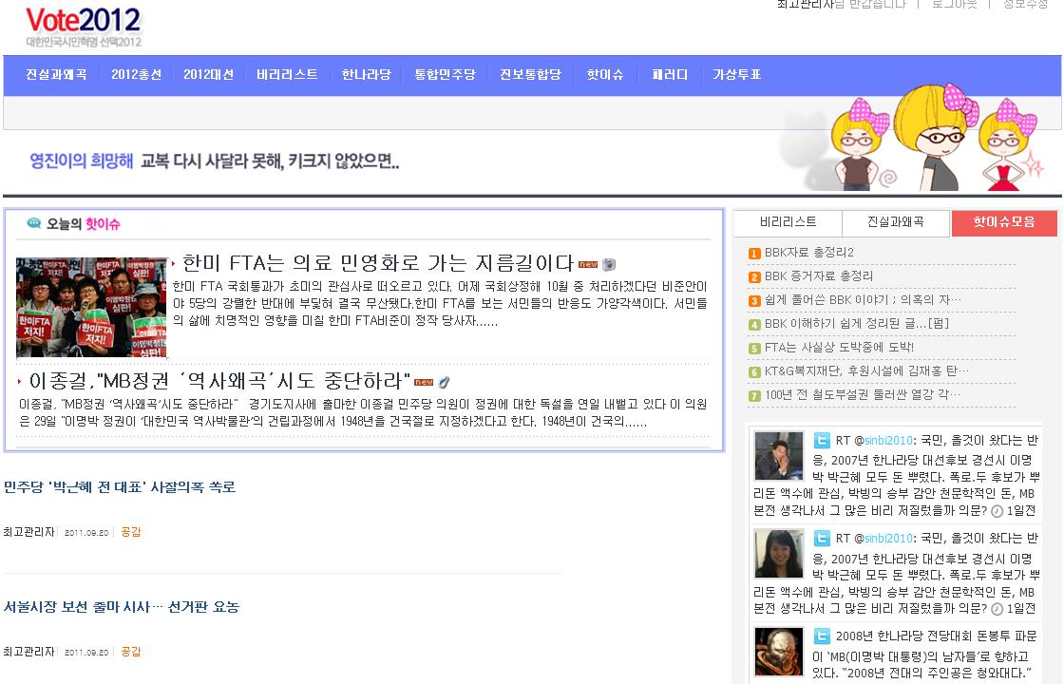
Task: Click the number 2 rank badge icon
Action: click(754, 276)
